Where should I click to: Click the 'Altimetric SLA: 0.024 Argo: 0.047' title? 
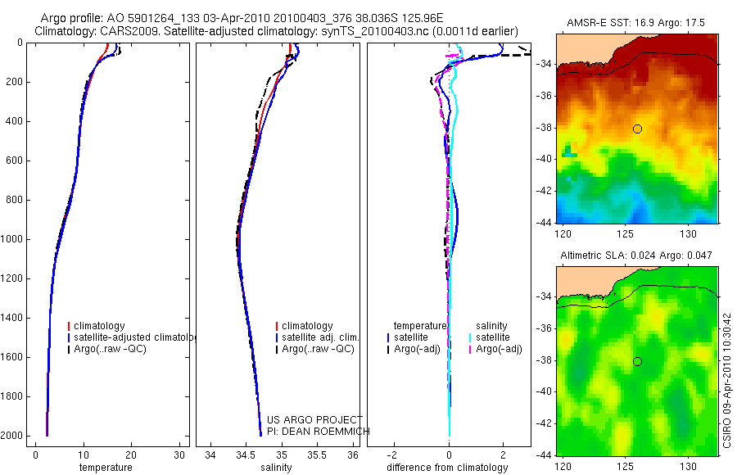point(636,256)
